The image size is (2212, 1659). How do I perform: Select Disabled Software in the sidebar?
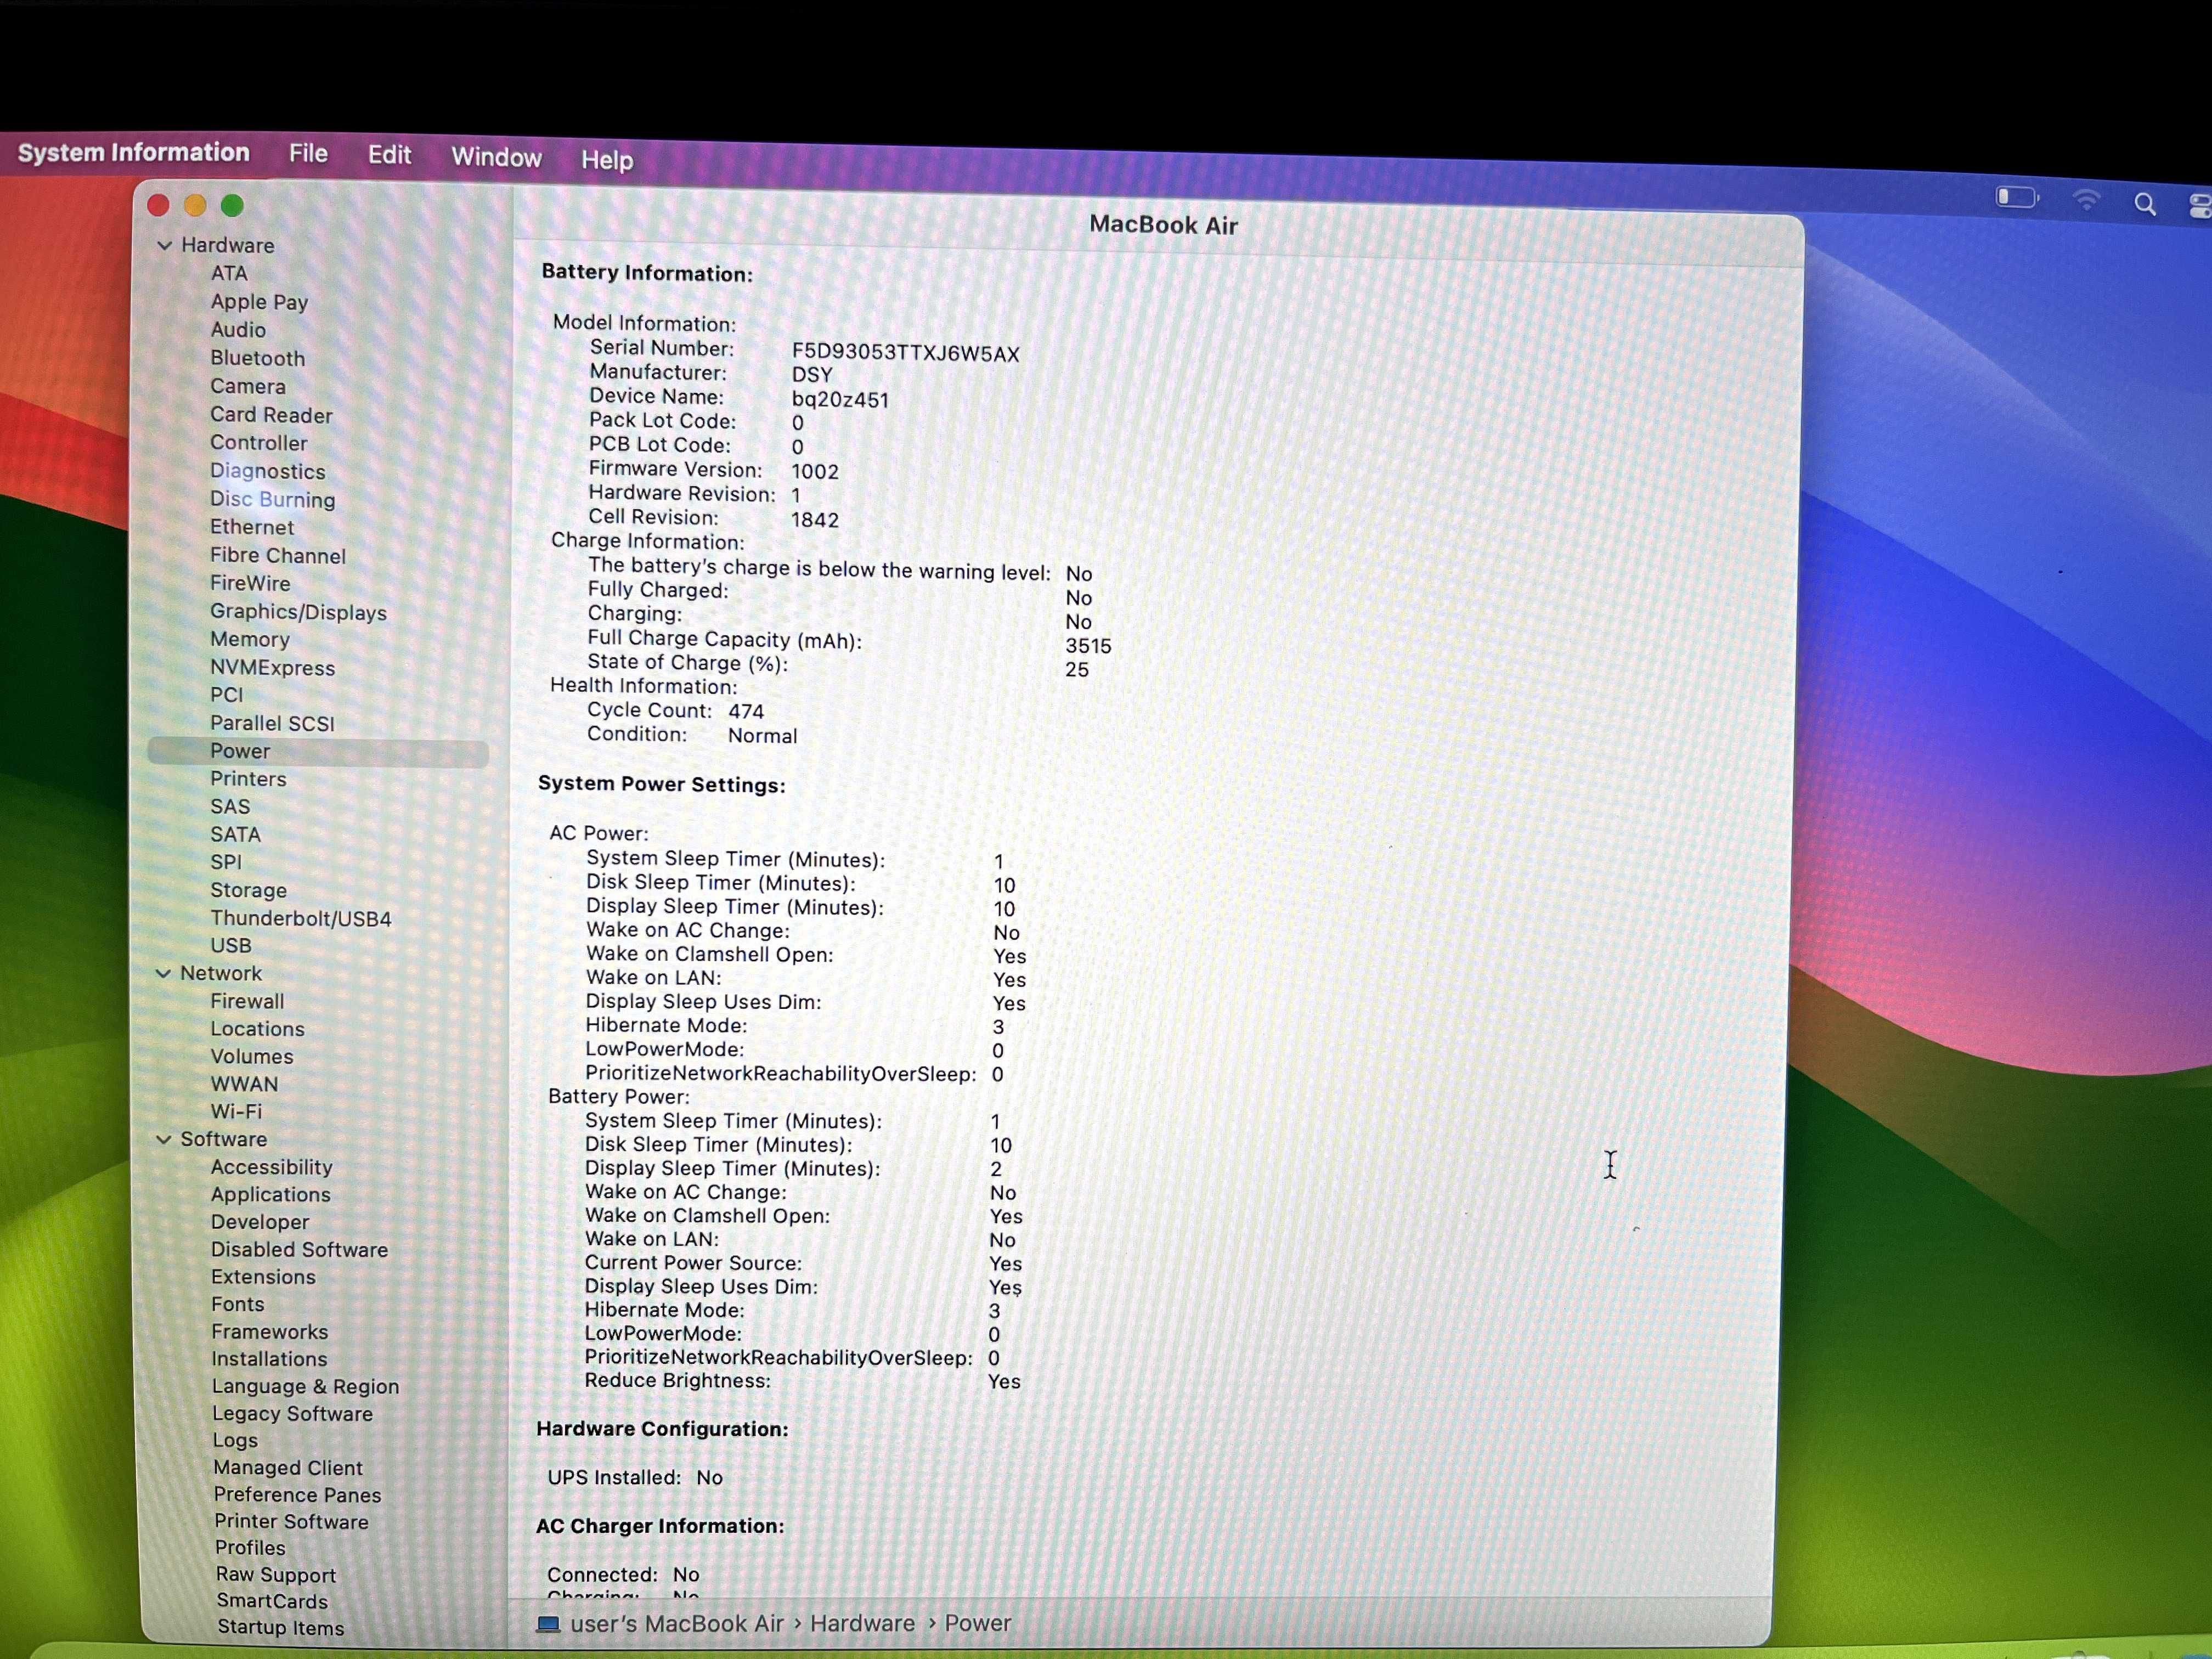[299, 1249]
